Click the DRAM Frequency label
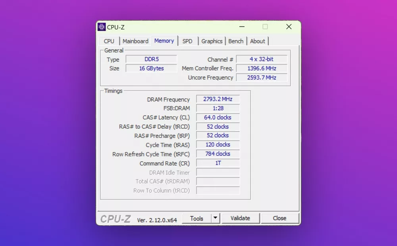The image size is (397, 246). click(x=168, y=100)
